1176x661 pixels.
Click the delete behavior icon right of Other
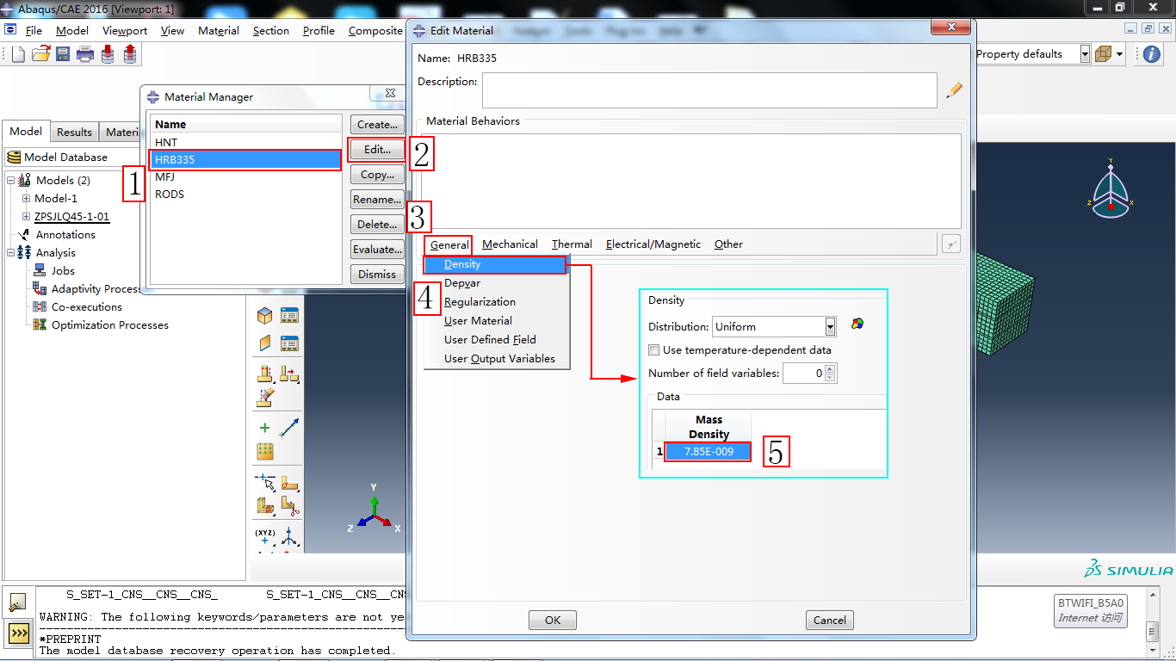(x=950, y=244)
